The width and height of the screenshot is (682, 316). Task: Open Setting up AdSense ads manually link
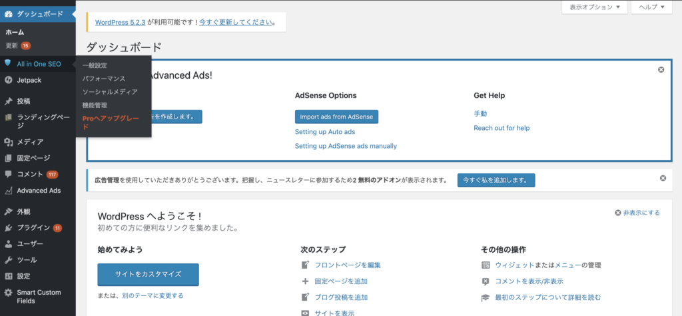coord(346,146)
